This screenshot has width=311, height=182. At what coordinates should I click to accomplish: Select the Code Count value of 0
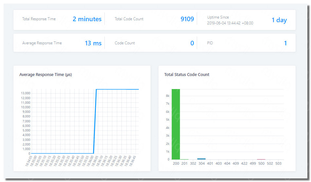click(x=192, y=43)
